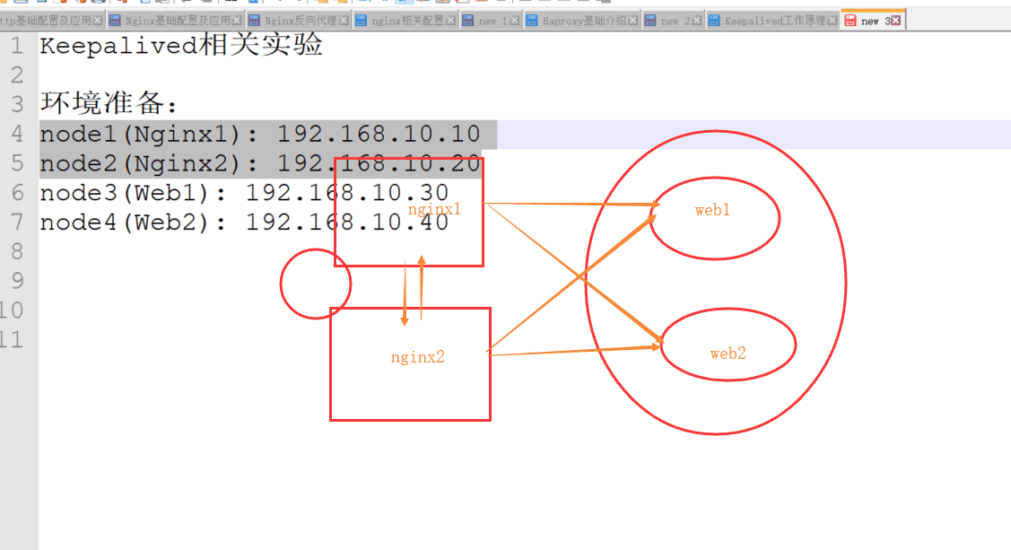Switch to the Nginx基础配置及应用 tab

tap(178, 21)
